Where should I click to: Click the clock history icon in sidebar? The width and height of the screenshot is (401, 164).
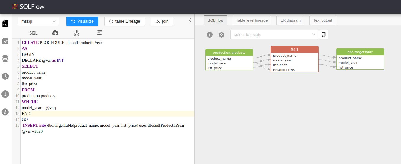(x=5, y=77)
